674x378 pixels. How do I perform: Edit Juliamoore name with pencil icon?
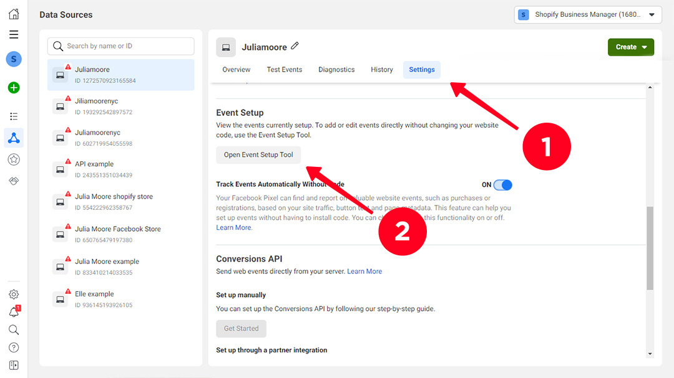pyautogui.click(x=295, y=45)
